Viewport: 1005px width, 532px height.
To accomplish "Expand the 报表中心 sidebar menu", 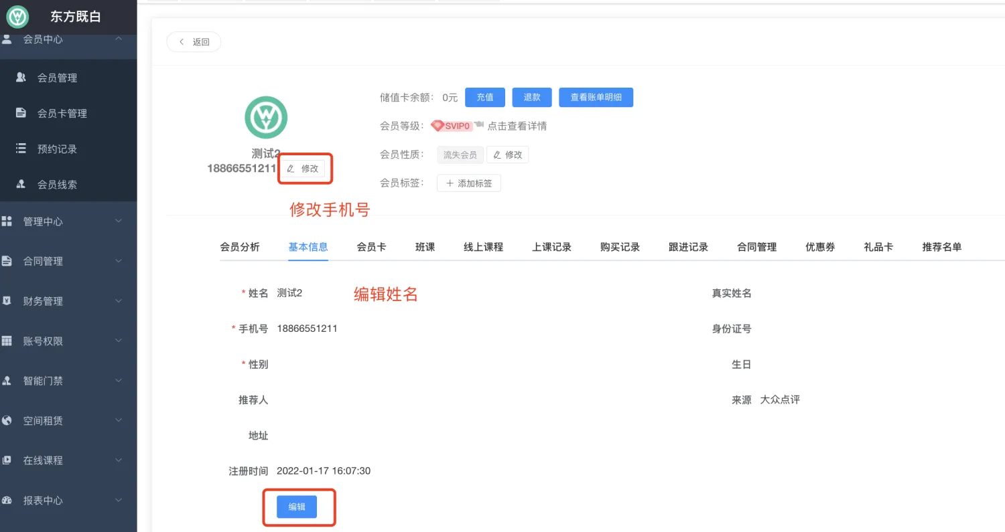I will [119, 500].
